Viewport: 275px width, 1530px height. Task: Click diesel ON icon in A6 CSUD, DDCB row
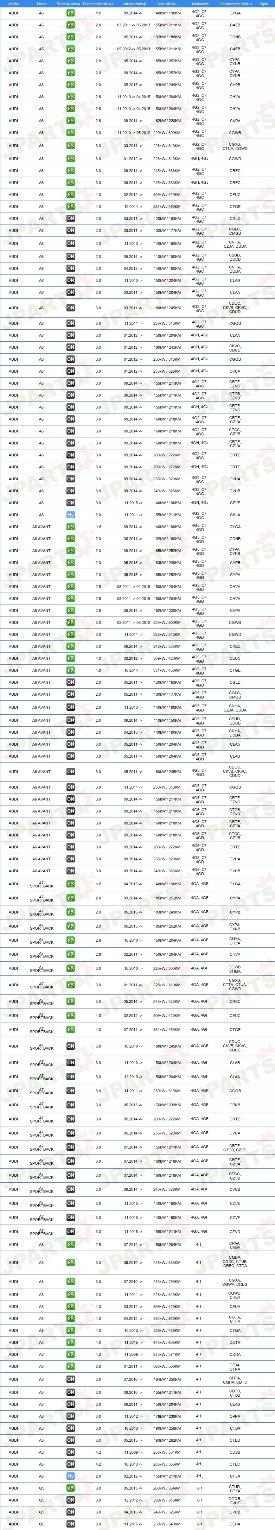coord(71,257)
